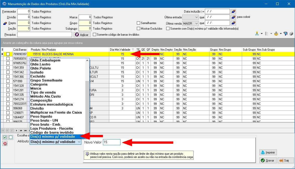Viewport: 295px width, 169px height.
Task: Click the attribute list scrollbar thumb
Action: pos(87,107)
